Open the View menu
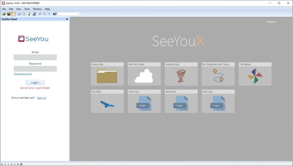293x166 pixels. pyautogui.click(x=18, y=9)
